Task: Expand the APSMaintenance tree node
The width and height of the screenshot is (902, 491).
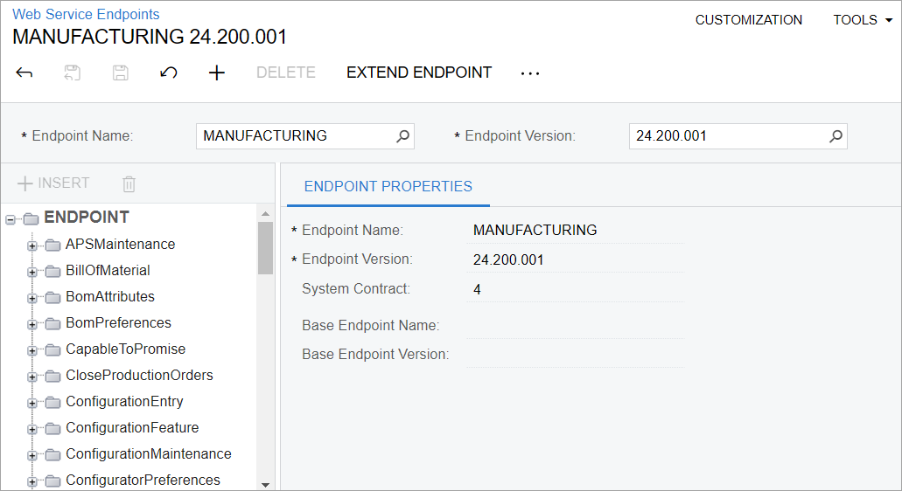Action: coord(32,245)
